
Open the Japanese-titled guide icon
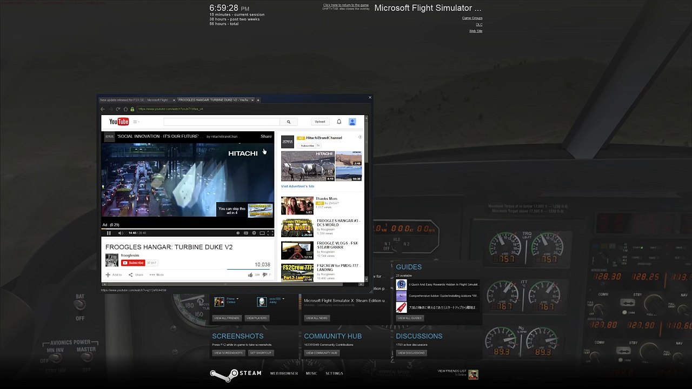coord(401,307)
